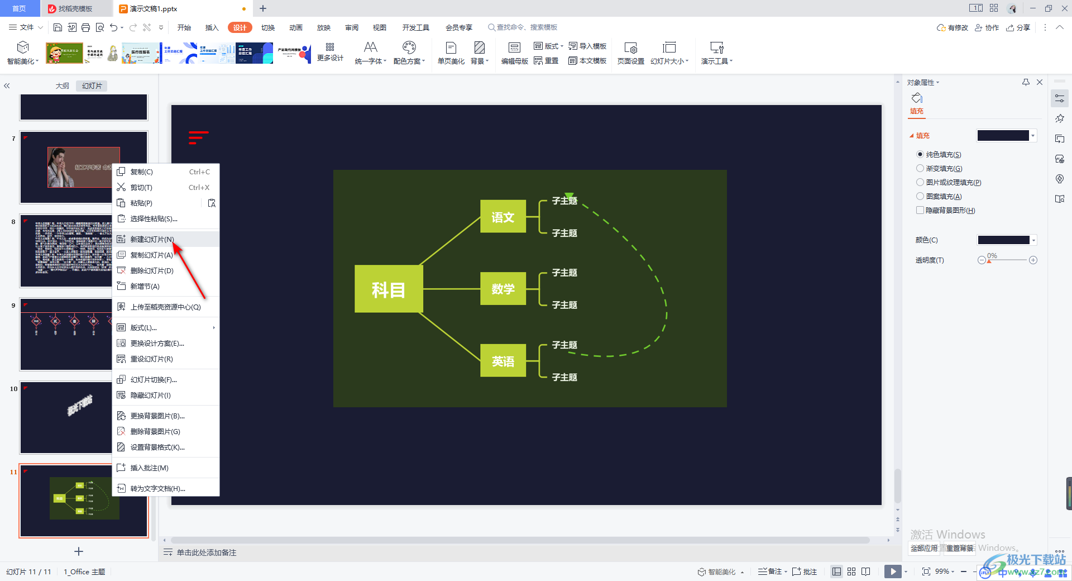The width and height of the screenshot is (1072, 581).
Task: Close the 对象属性 panel
Action: (1040, 82)
